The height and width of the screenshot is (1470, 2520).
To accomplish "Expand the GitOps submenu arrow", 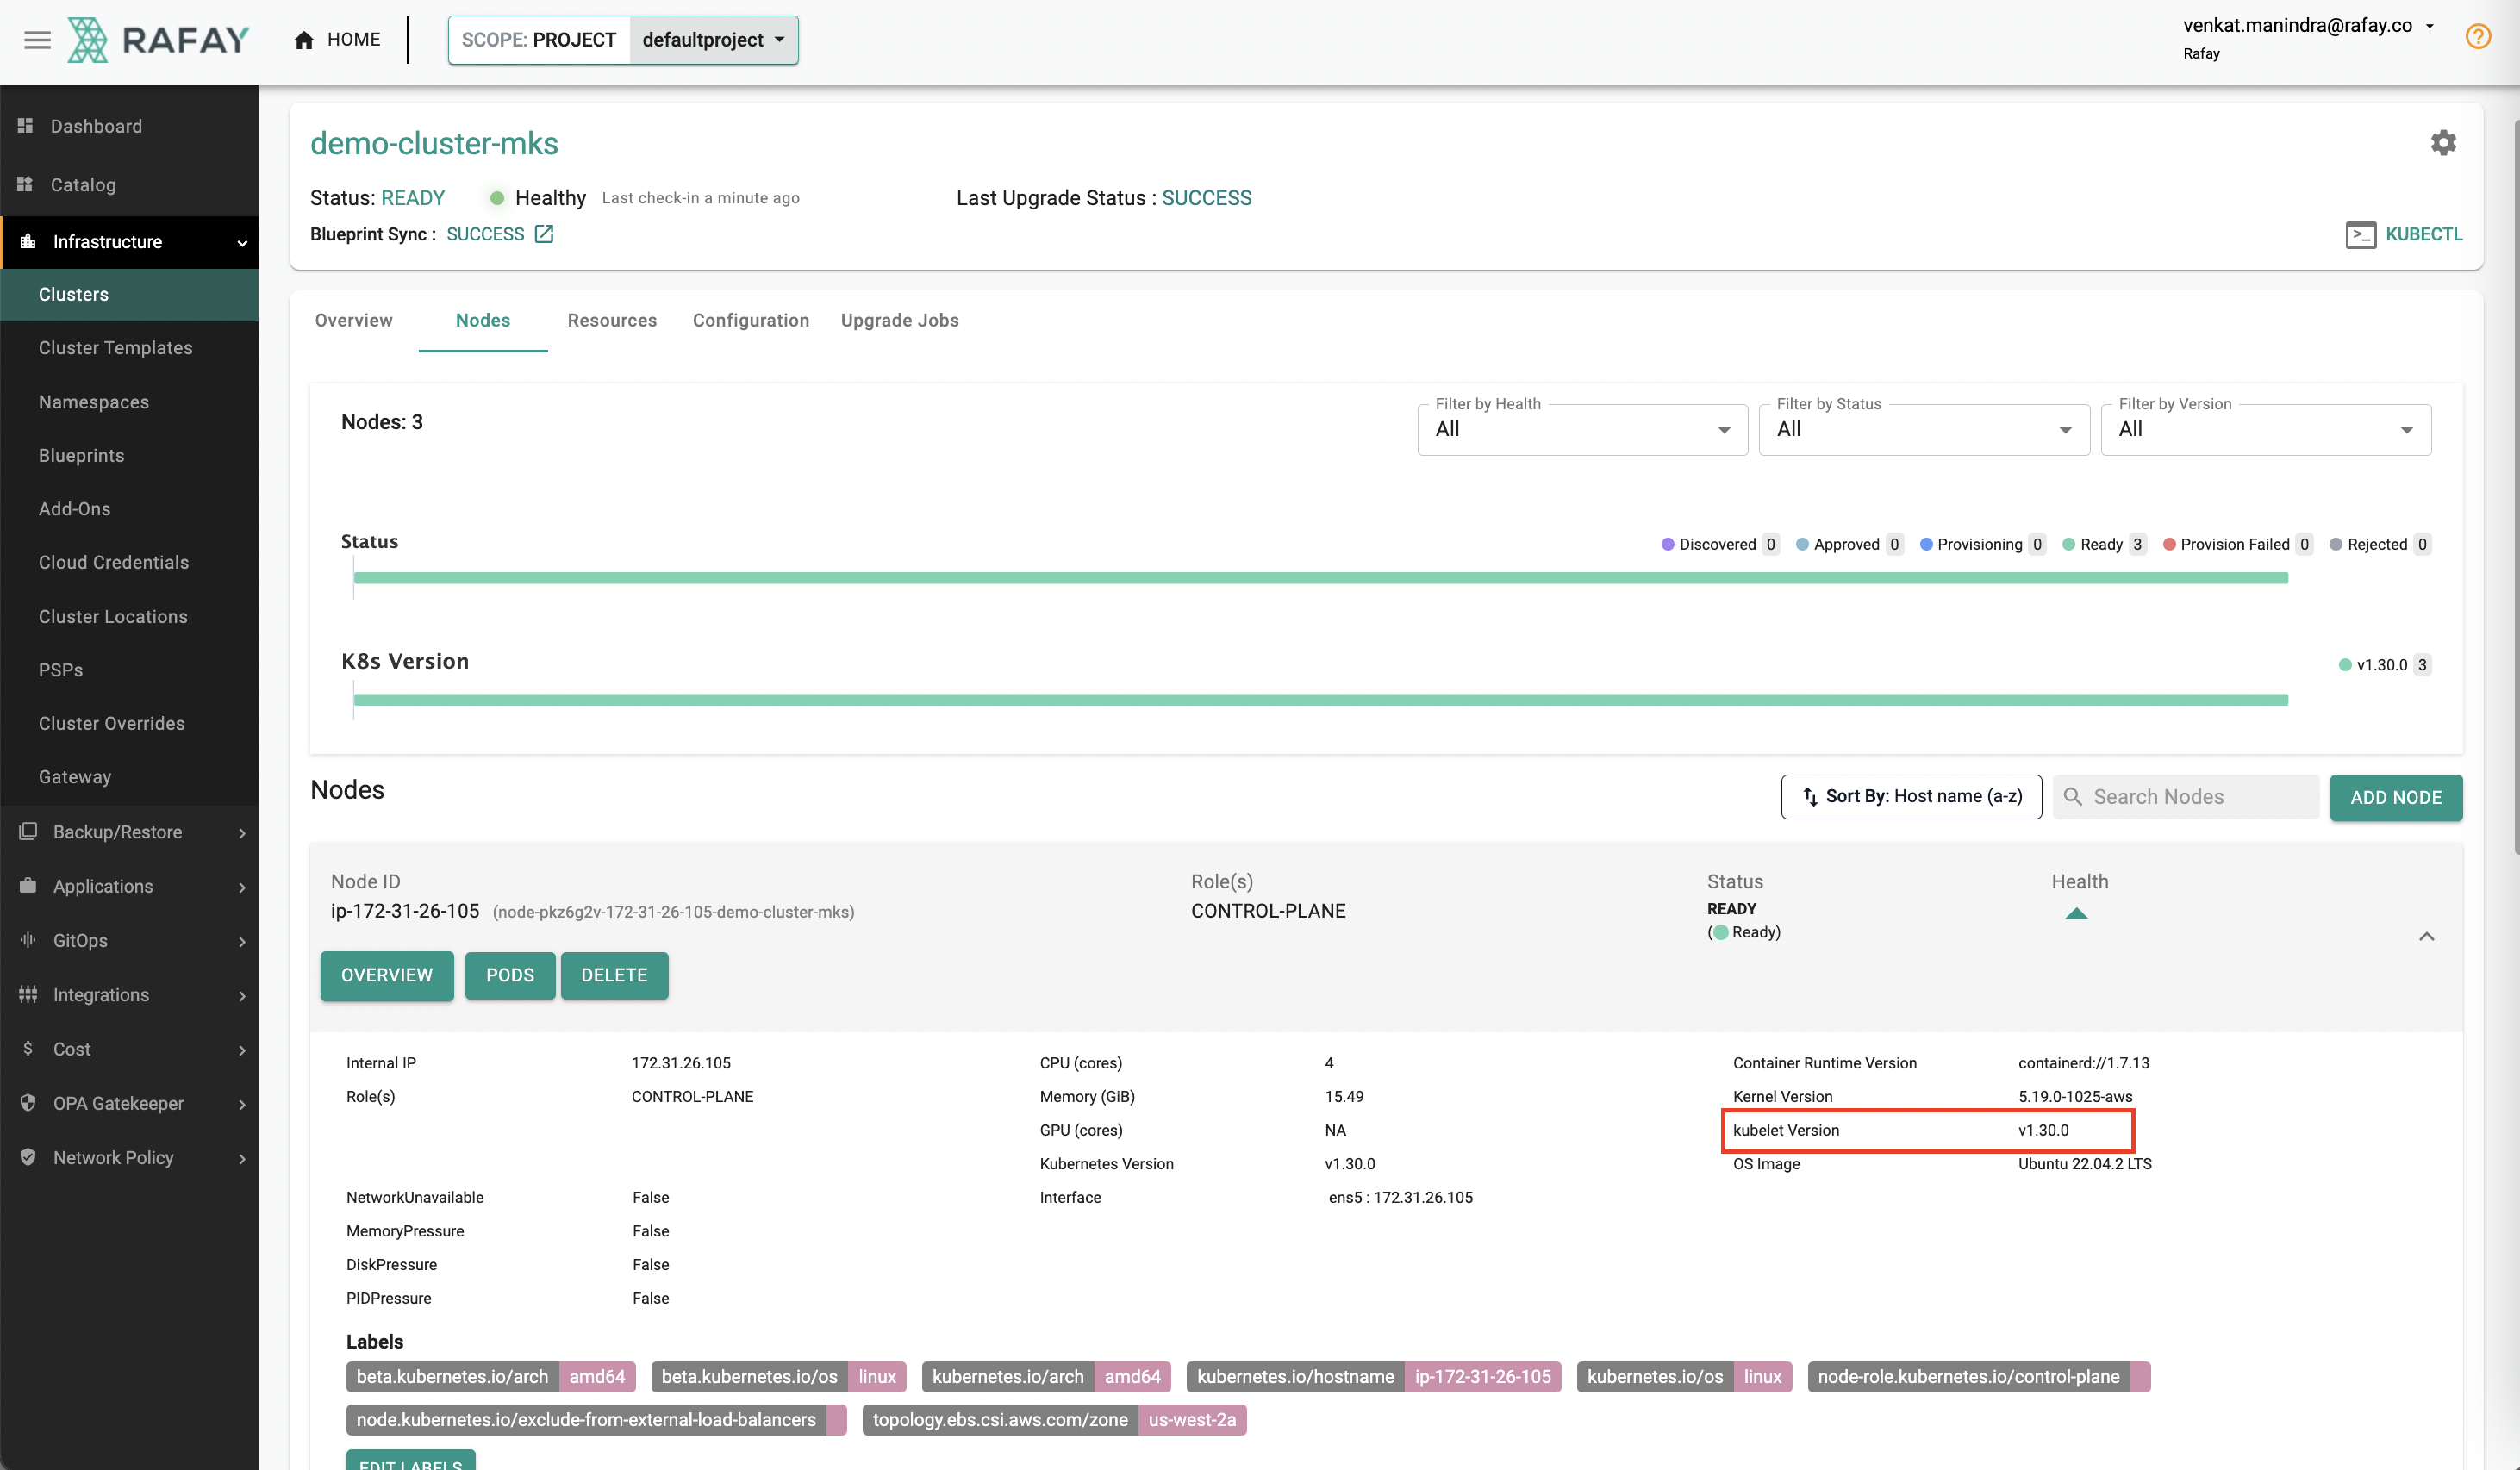I will point(241,942).
